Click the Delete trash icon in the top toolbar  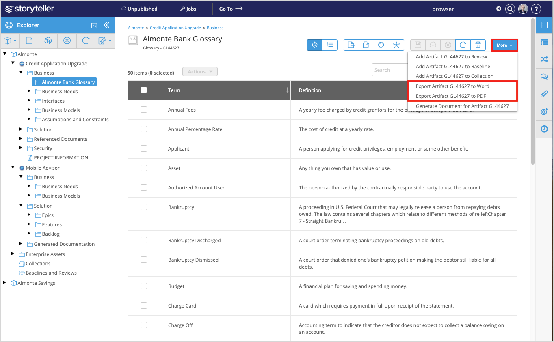point(478,45)
